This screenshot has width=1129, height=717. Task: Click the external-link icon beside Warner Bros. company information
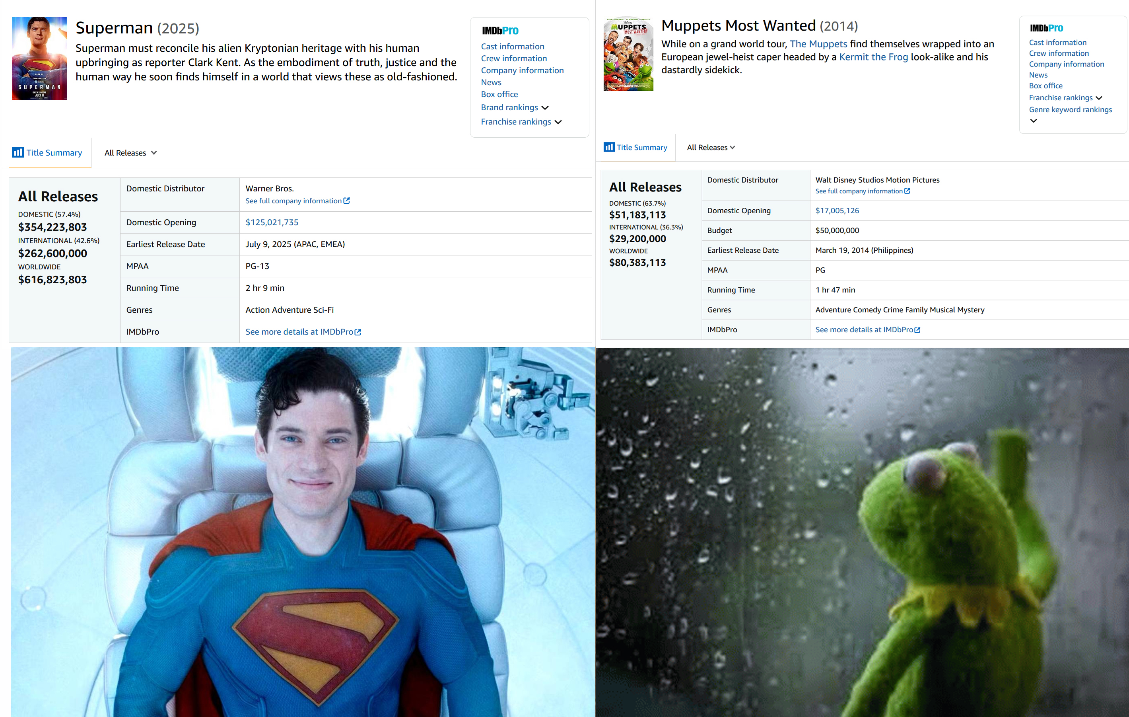coord(346,201)
